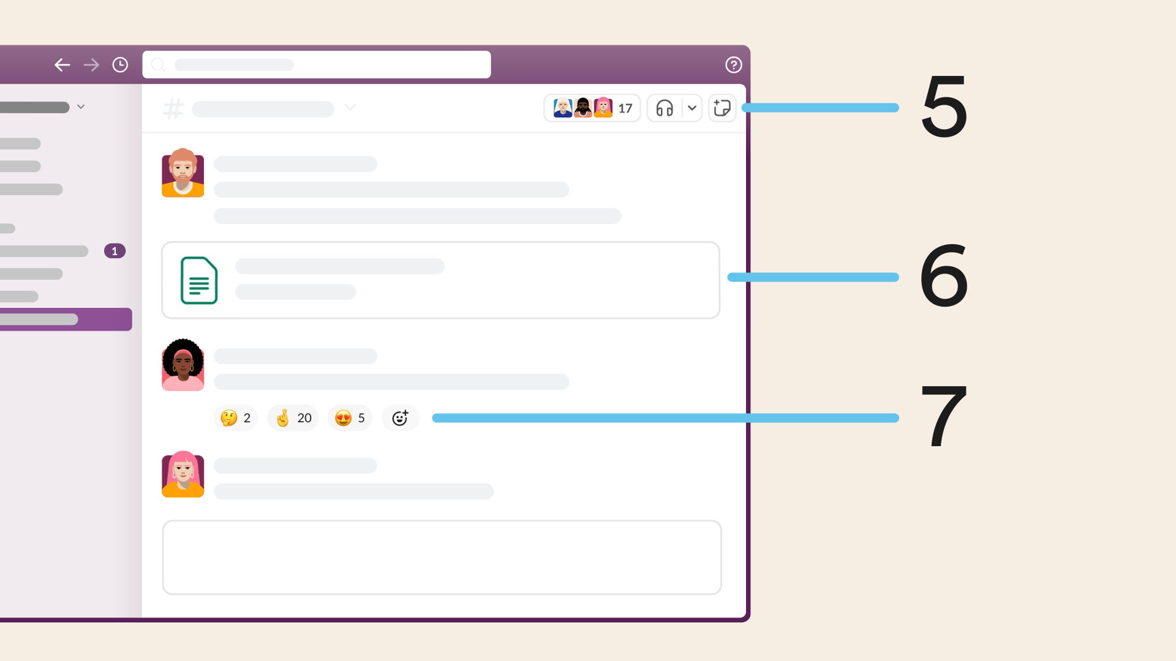Expand the huddle options dropdown arrow
The height and width of the screenshot is (661, 1176).
pyautogui.click(x=689, y=108)
